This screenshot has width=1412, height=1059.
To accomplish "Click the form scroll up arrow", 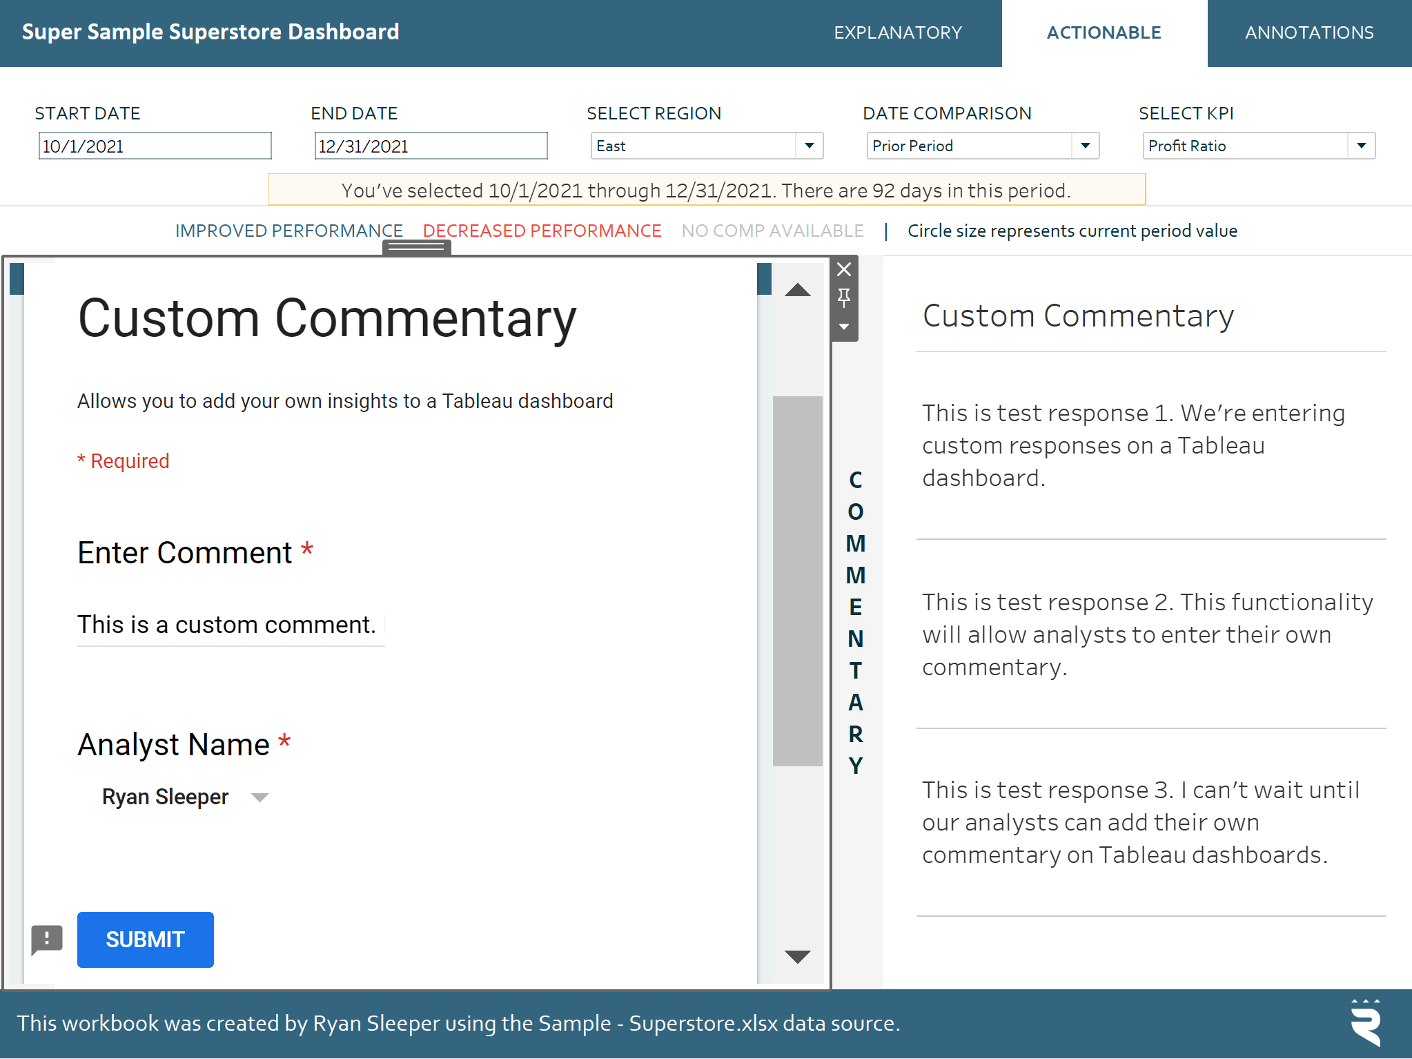I will point(798,290).
